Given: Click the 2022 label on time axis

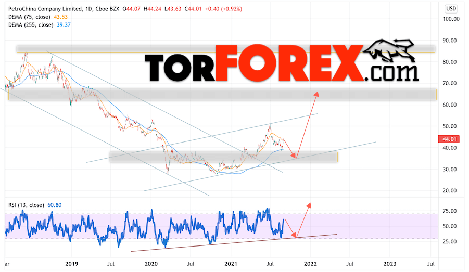Looking at the screenshot, I should click(310, 264).
